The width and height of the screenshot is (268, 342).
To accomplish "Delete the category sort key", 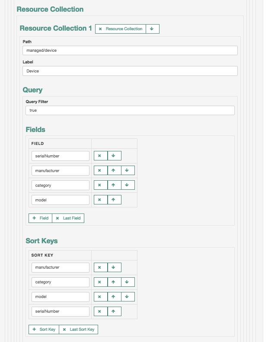I will (x=101, y=282).
